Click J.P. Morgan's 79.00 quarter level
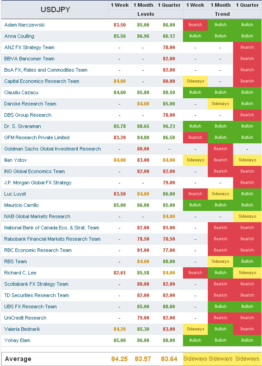262x366 pixels. [169, 183]
